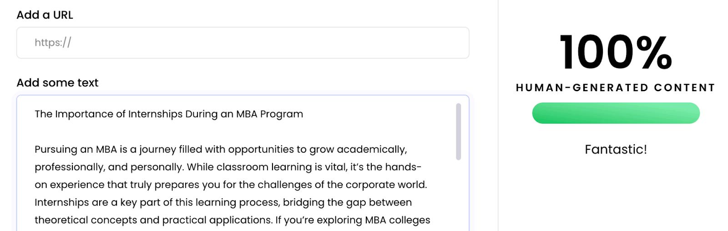Click the green human-content progress bar
The height and width of the screenshot is (231, 728).
pyautogui.click(x=616, y=113)
